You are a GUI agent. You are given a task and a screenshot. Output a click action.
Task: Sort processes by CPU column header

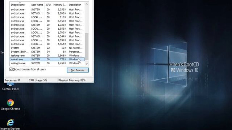click(x=48, y=5)
